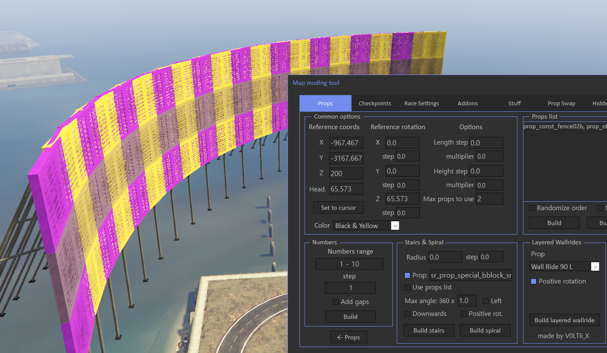Screen dimensions: 607x353
Task: Open the Color dropdown arrow
Action: [x=395, y=226]
